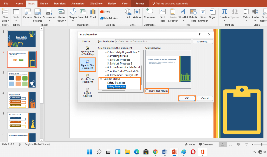The image size is (267, 157).
Task: Switch to the Format tab
Action: click(x=140, y=3)
